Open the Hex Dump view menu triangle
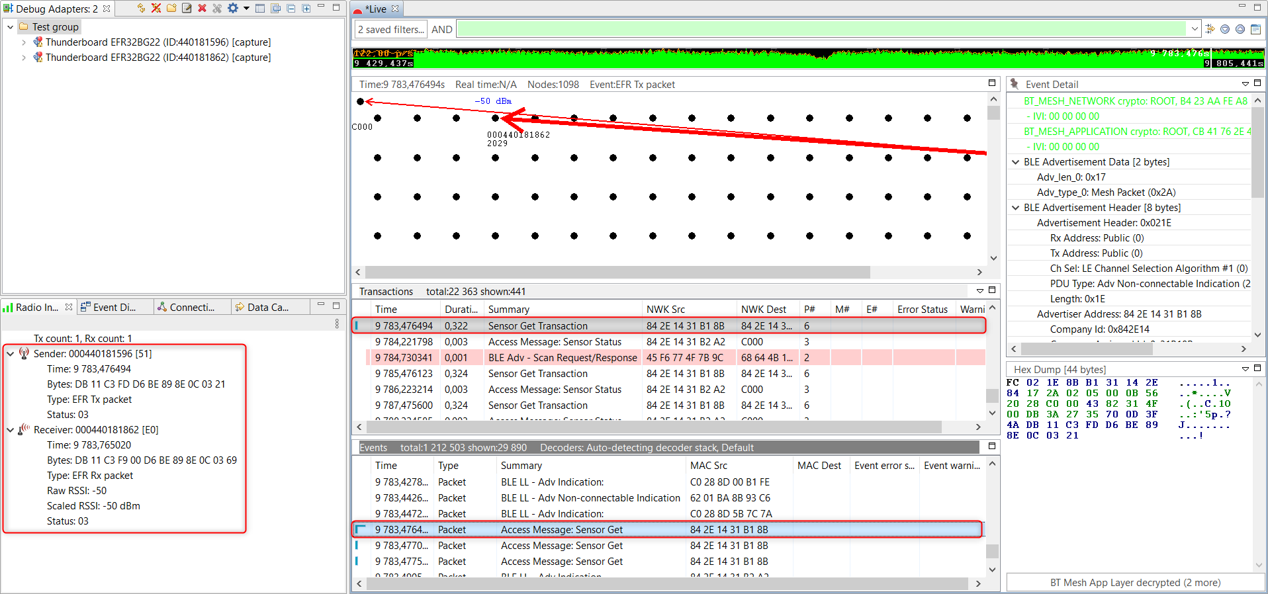Image resolution: width=1268 pixels, height=594 pixels. coord(1245,369)
